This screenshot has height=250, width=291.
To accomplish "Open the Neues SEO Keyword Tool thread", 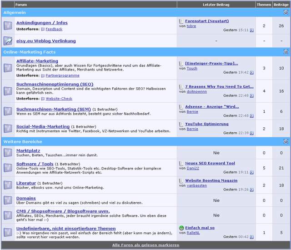I will [x=210, y=163].
